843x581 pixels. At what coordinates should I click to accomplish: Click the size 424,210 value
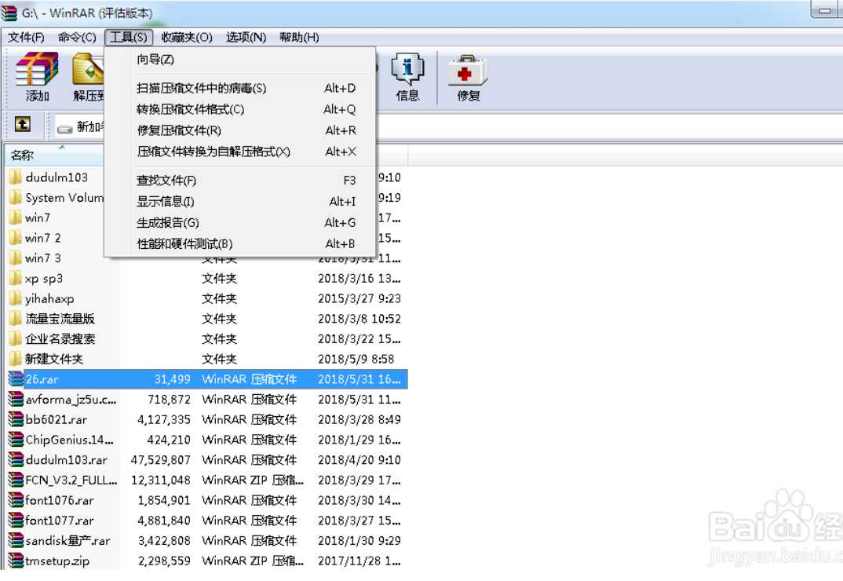(169, 440)
